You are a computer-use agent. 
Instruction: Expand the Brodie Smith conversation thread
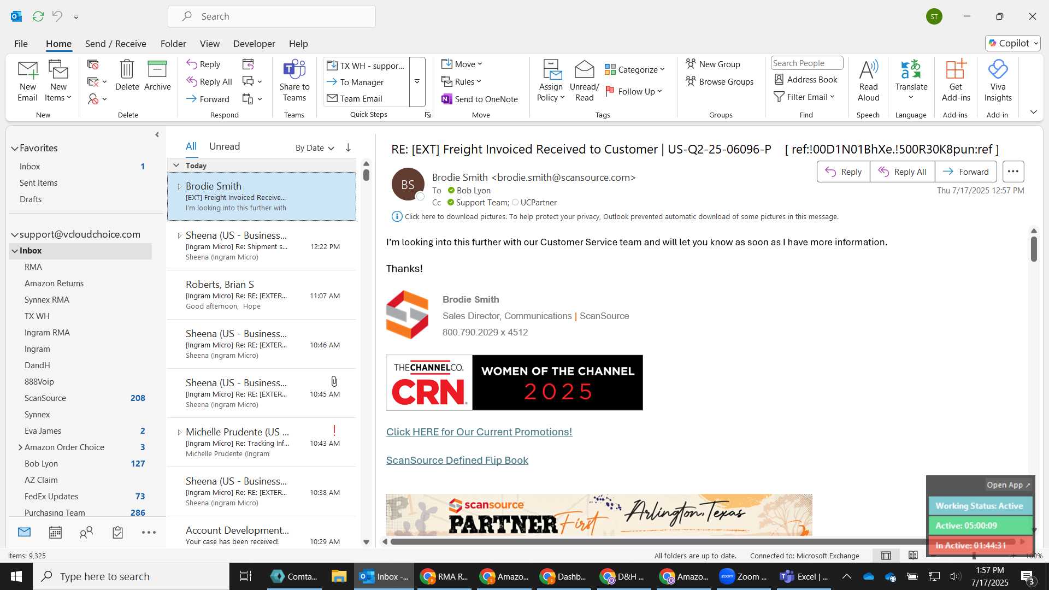coord(179,186)
